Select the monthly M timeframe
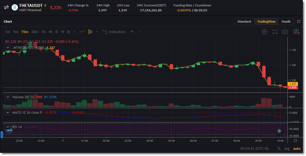 (x=68, y=32)
